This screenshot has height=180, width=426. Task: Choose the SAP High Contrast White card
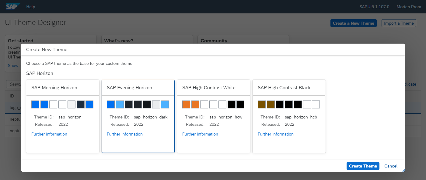click(x=214, y=88)
